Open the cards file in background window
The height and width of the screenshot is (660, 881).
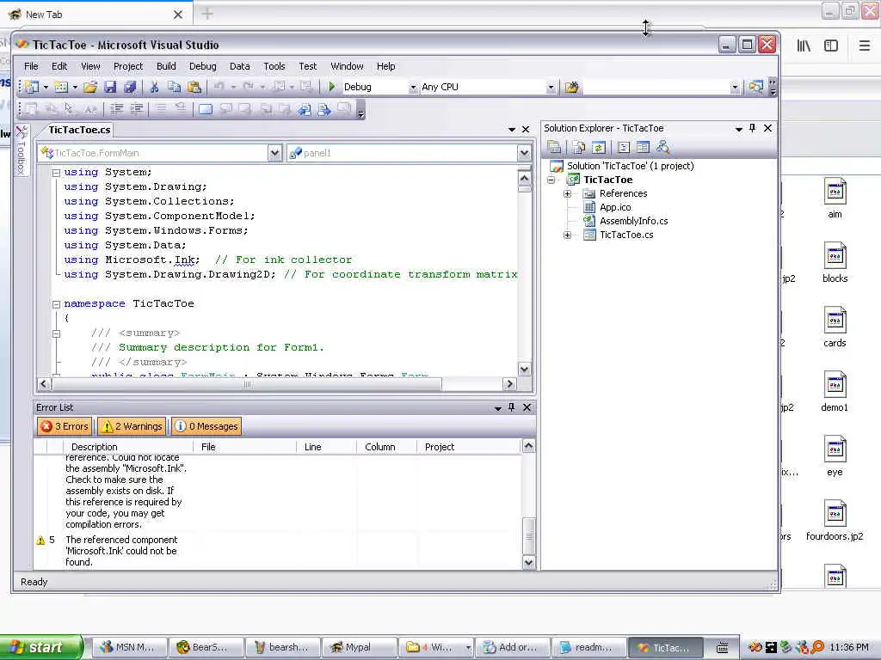click(x=835, y=327)
